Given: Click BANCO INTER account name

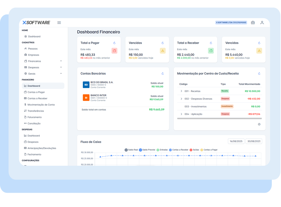Looking at the screenshot, I should [x=98, y=95].
